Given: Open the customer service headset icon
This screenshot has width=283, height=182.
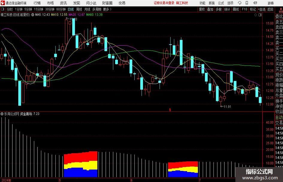Looking at the screenshot, I should pyautogui.click(x=240, y=3).
